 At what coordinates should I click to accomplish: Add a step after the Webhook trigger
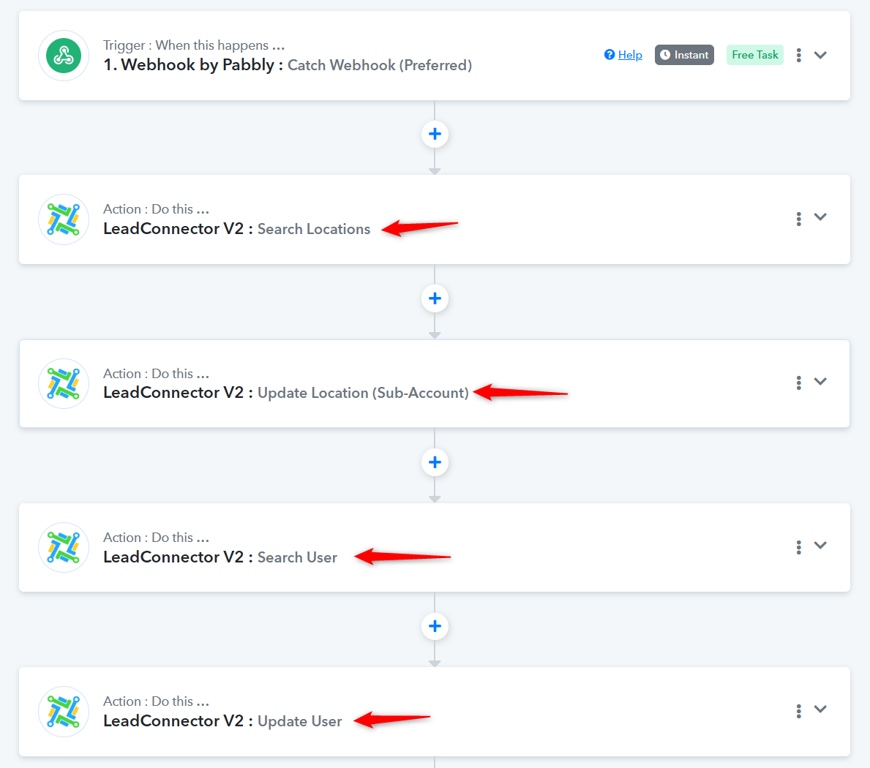(x=435, y=134)
